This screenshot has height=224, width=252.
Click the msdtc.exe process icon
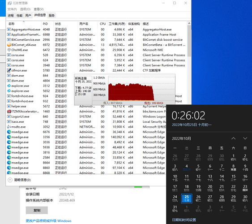click(x=9, y=127)
